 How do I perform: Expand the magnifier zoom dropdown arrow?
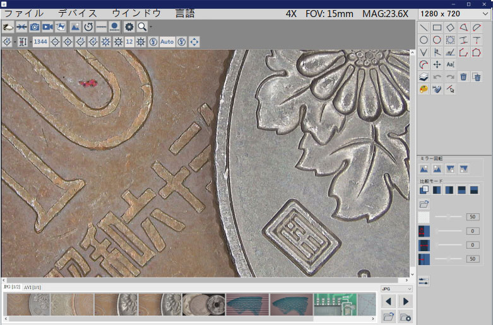click(x=150, y=27)
